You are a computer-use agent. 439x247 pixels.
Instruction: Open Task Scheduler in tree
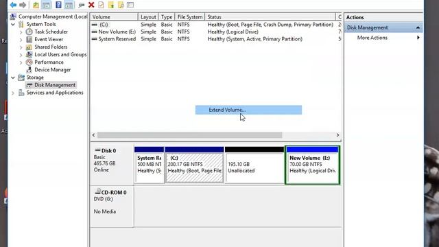(51, 32)
